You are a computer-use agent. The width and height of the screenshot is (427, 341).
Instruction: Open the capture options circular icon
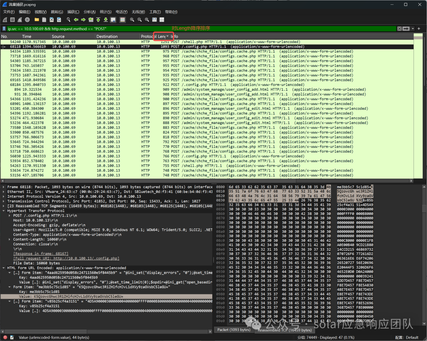(27, 20)
